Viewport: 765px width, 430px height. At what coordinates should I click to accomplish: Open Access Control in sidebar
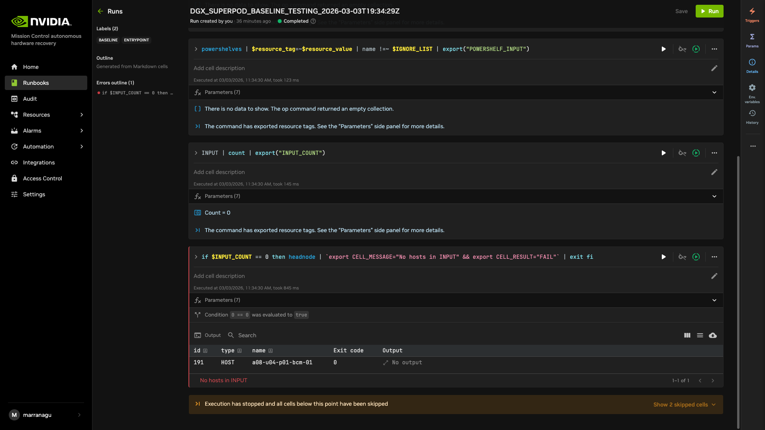click(46, 178)
